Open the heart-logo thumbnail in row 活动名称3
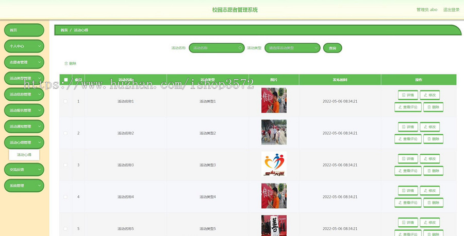The height and width of the screenshot is (236, 464). point(274,164)
